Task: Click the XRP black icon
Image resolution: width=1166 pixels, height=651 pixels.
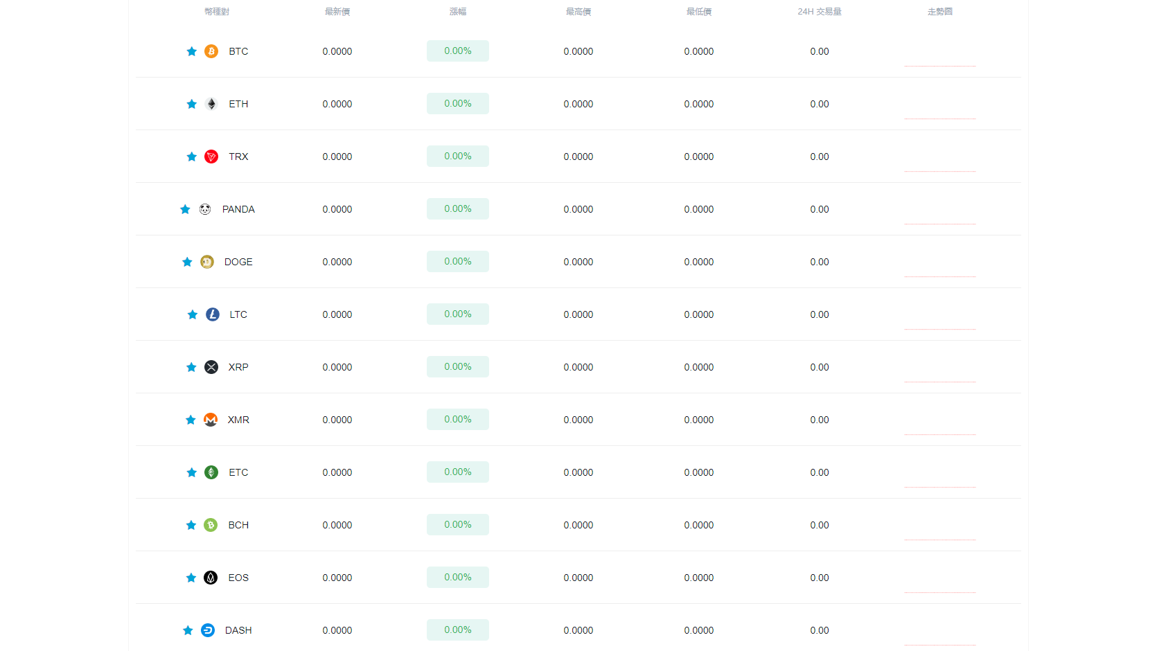Action: pyautogui.click(x=211, y=367)
